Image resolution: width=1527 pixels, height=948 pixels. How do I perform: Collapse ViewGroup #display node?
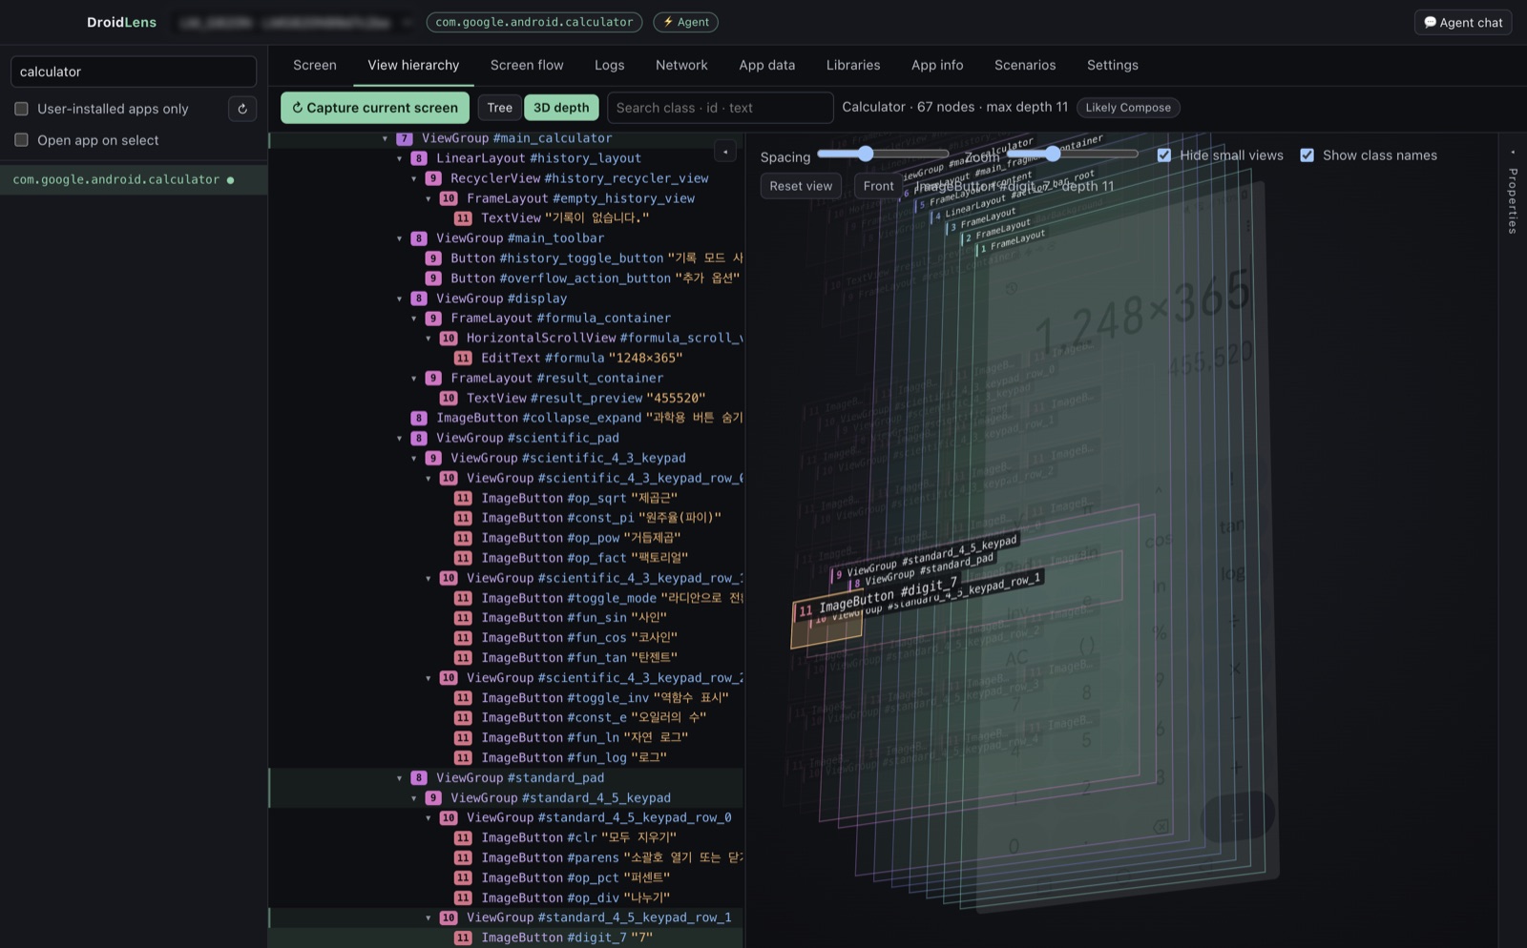click(400, 299)
